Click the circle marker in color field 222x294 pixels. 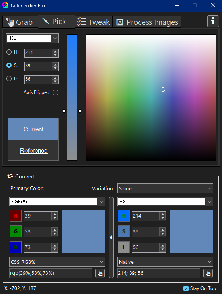[x=163, y=90]
